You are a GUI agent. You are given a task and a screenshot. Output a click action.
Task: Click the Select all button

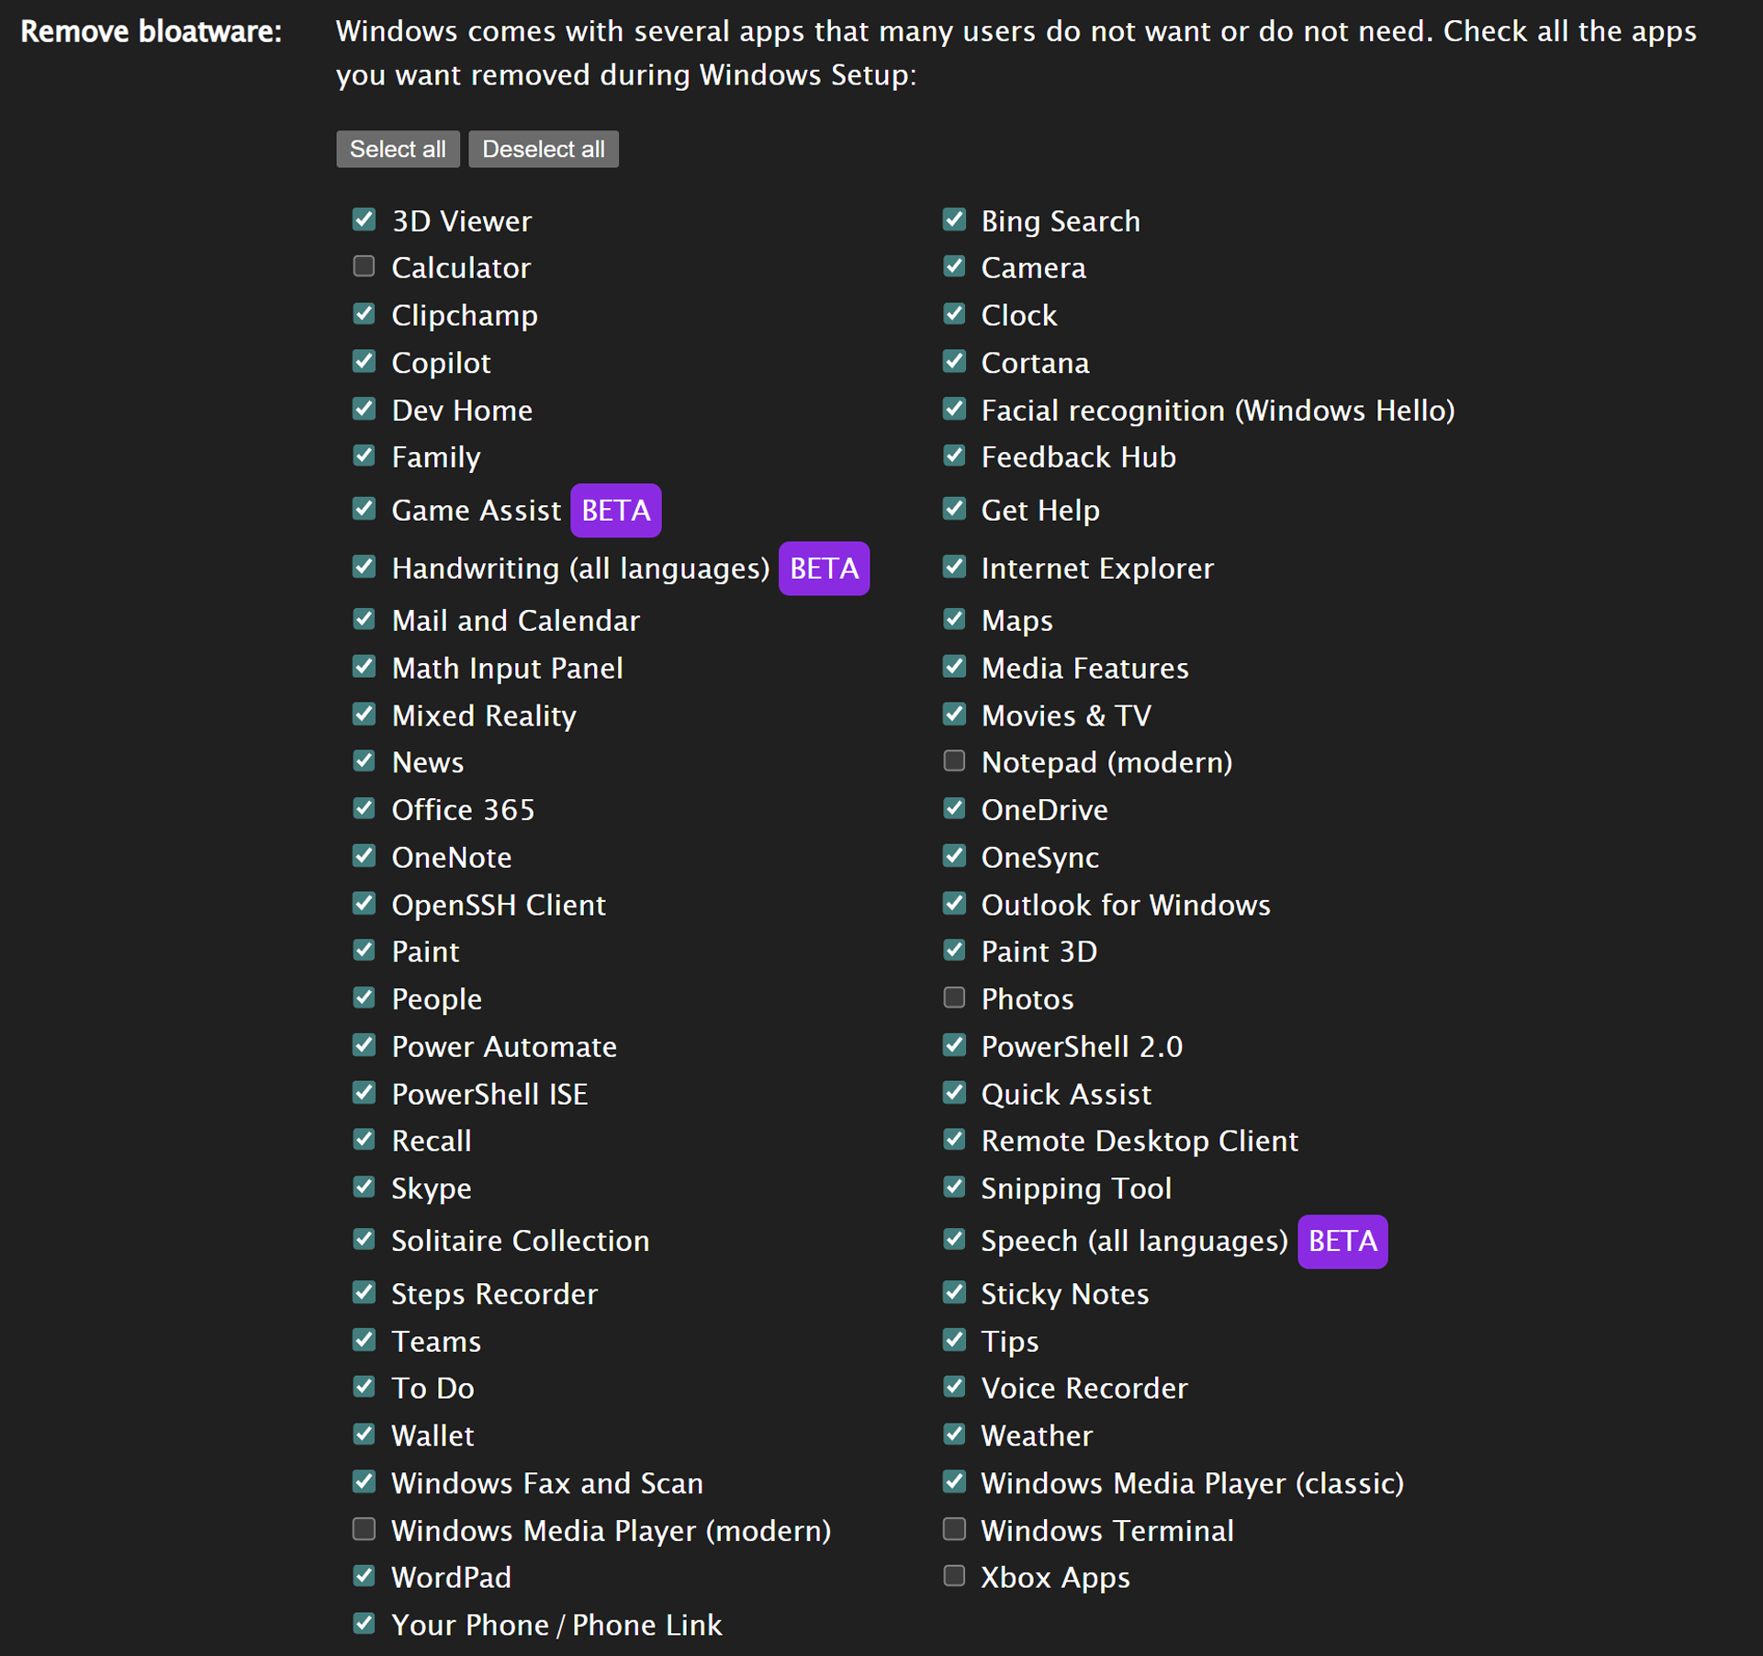[x=398, y=150]
